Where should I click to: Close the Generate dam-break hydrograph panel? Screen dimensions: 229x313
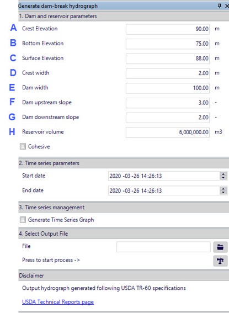(227, 6)
